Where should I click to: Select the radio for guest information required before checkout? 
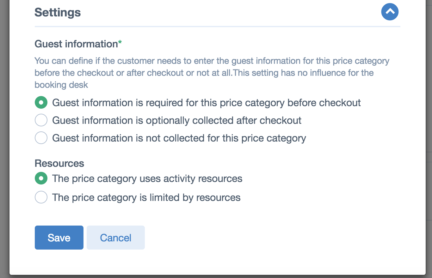point(41,103)
